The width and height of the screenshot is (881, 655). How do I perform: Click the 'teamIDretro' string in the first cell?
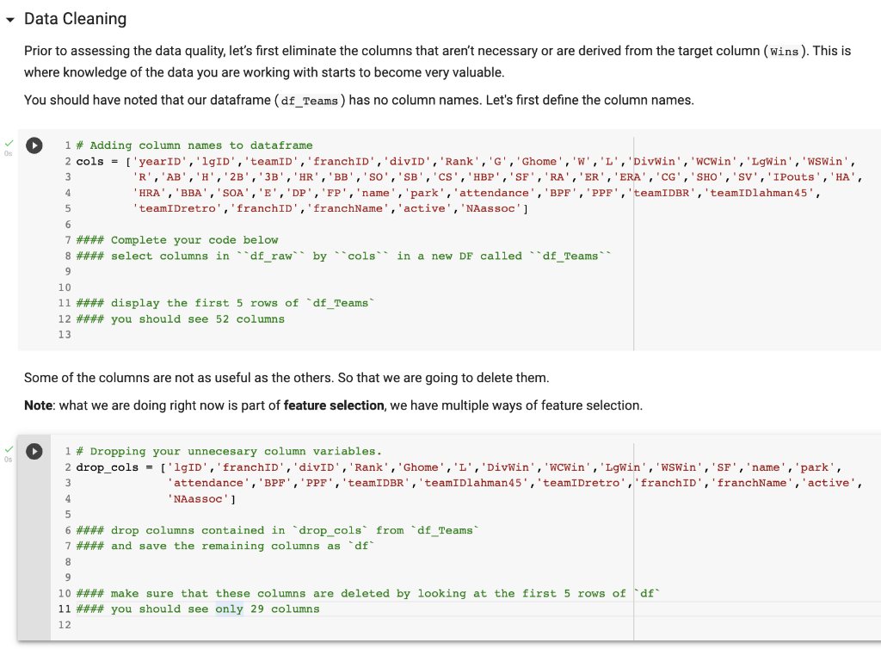point(181,208)
